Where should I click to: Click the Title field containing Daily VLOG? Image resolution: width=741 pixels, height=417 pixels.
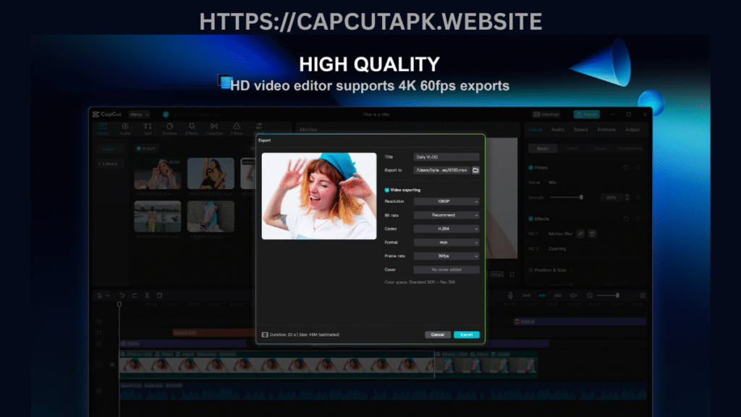click(446, 157)
